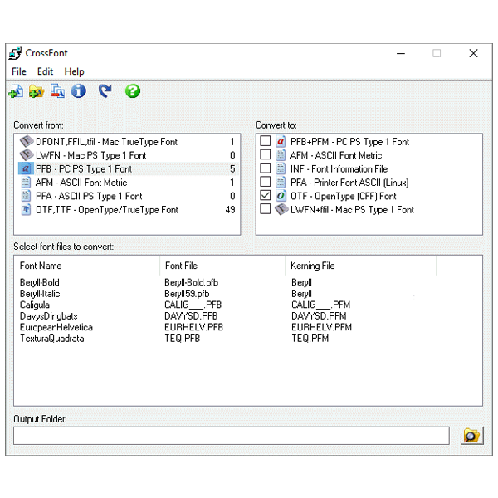The image size is (498, 498).
Task: Select 'LWFN - Mac PS Type 1 Font' source
Action: click(128, 155)
